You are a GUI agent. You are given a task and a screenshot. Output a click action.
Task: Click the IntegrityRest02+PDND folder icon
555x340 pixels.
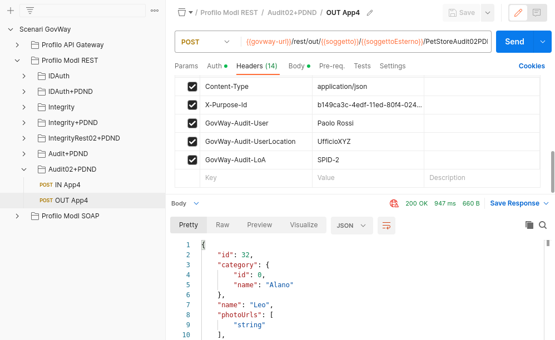pos(41,138)
